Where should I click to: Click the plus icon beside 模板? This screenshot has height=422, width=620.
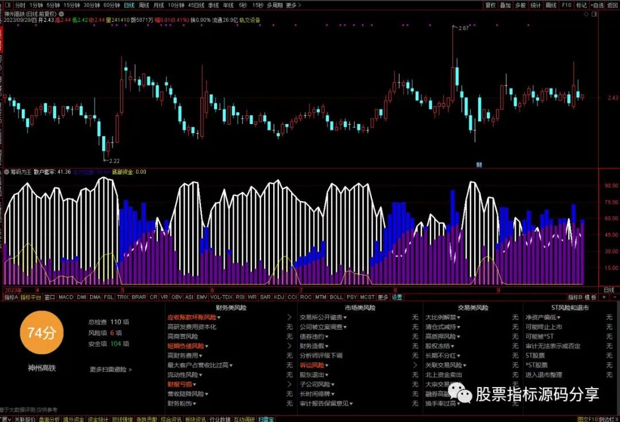[x=604, y=297]
